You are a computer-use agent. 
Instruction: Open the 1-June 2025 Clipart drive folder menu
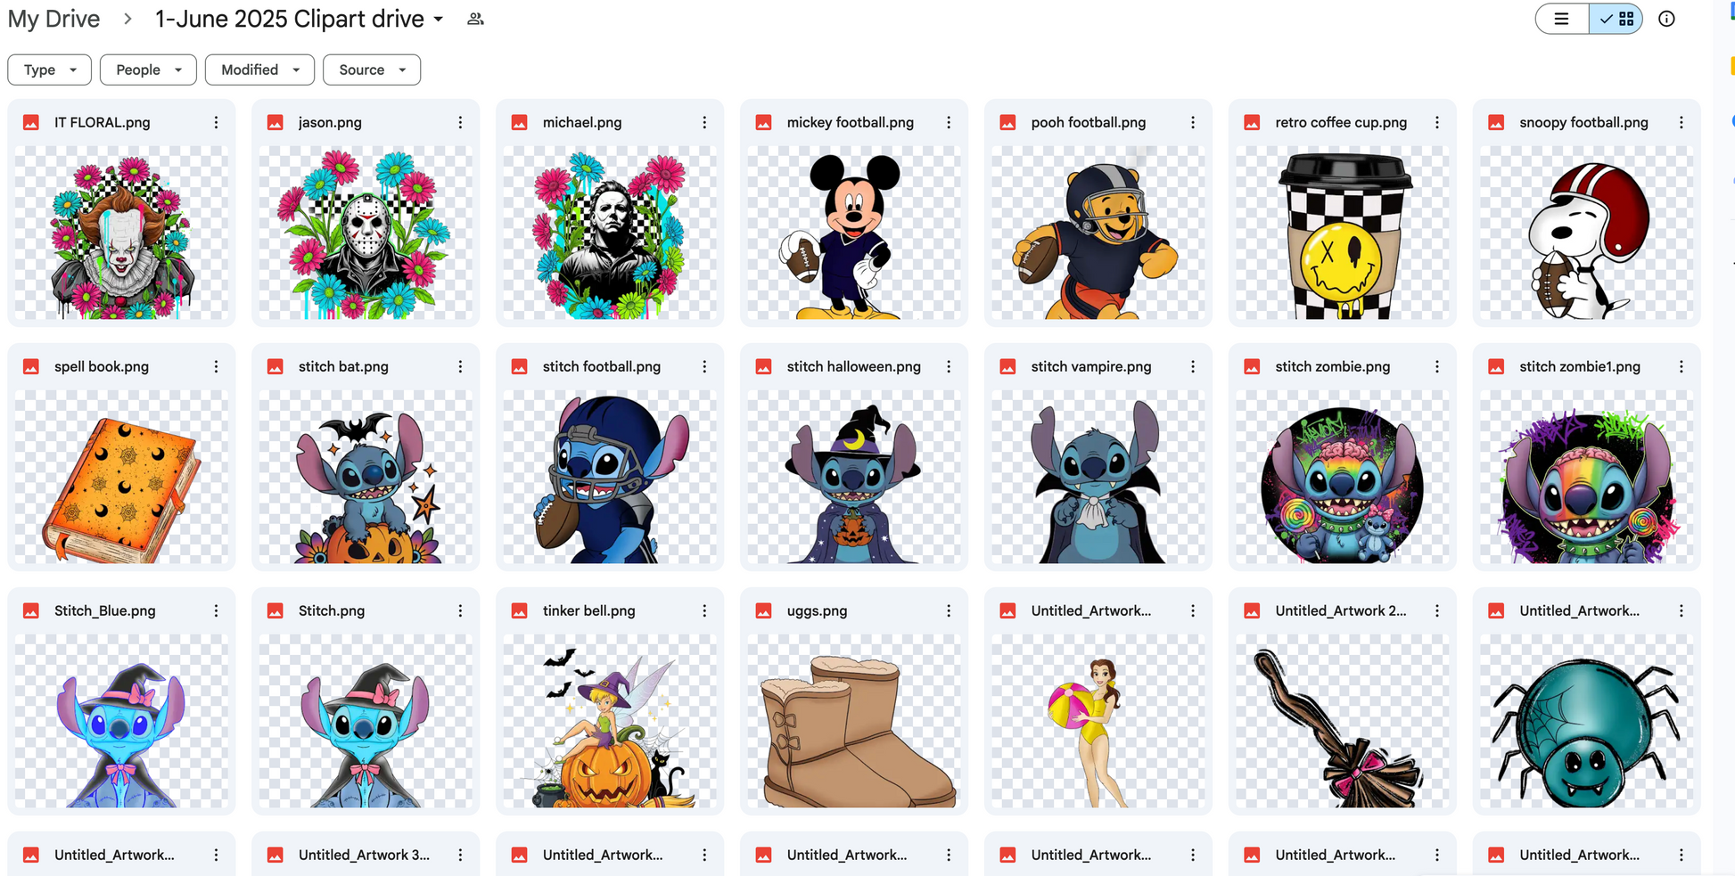[300, 19]
